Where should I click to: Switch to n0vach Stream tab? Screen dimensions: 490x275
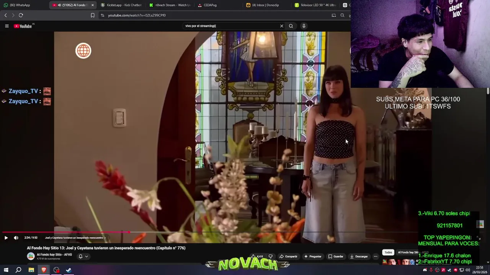pos(170,5)
